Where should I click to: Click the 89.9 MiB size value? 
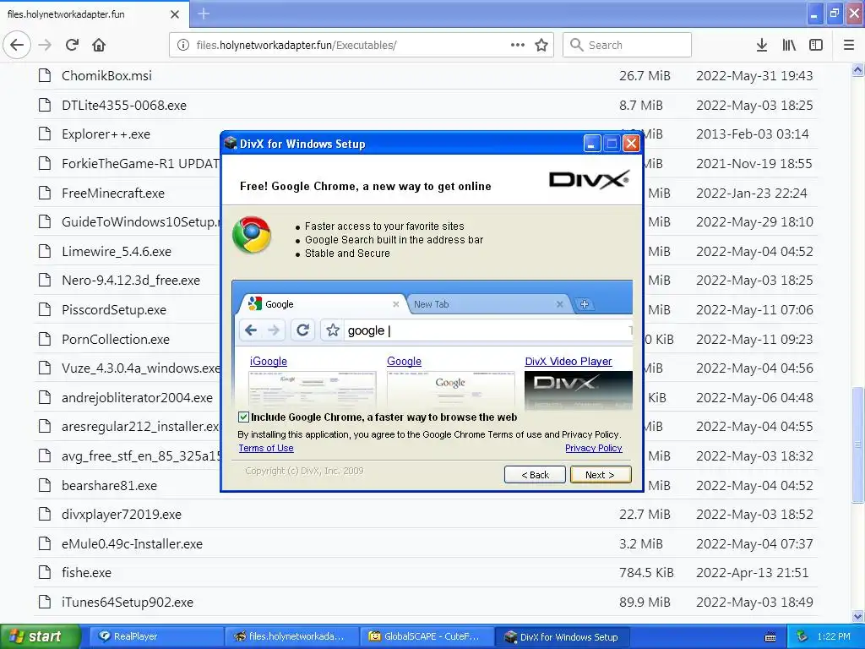(x=645, y=602)
